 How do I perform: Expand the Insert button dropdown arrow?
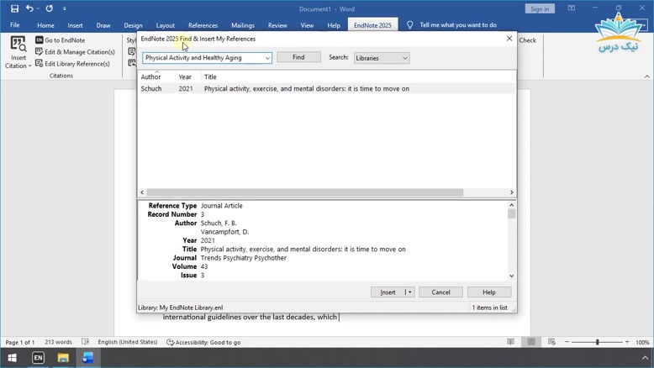click(409, 292)
